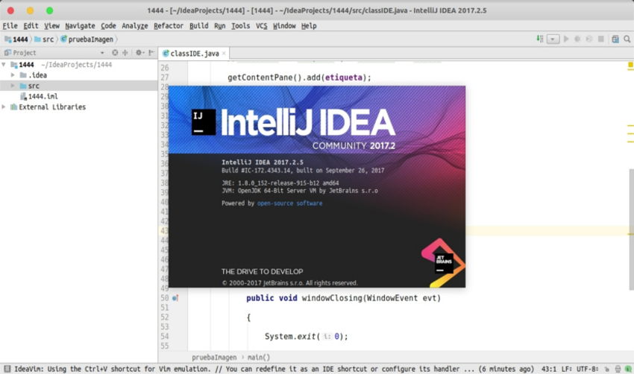Open the Analyze menu
The height and width of the screenshot is (374, 634).
[x=135, y=26]
